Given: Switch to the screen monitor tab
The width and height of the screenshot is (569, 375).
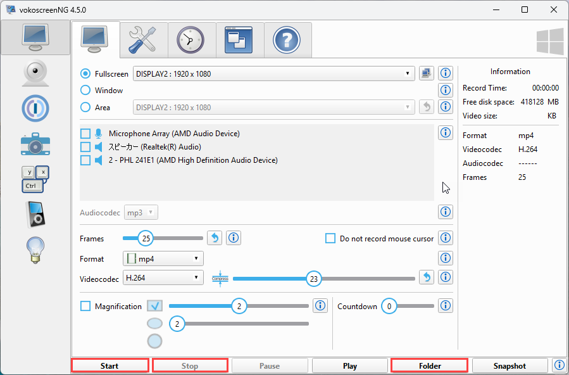Looking at the screenshot, I should tap(96, 39).
